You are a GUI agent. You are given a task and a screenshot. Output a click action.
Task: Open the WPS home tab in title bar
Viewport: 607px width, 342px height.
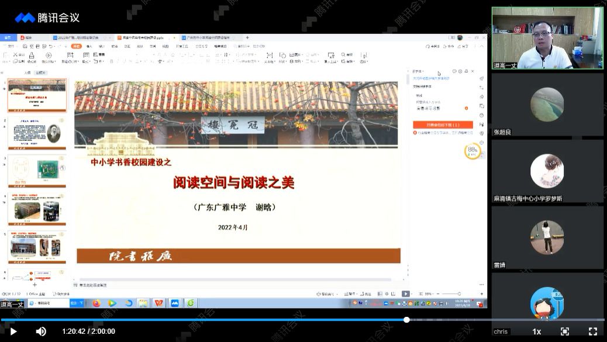pyautogui.click(x=8, y=37)
